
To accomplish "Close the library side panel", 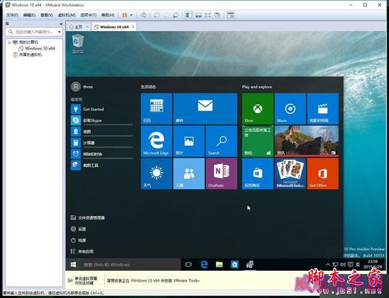I will click(61, 24).
